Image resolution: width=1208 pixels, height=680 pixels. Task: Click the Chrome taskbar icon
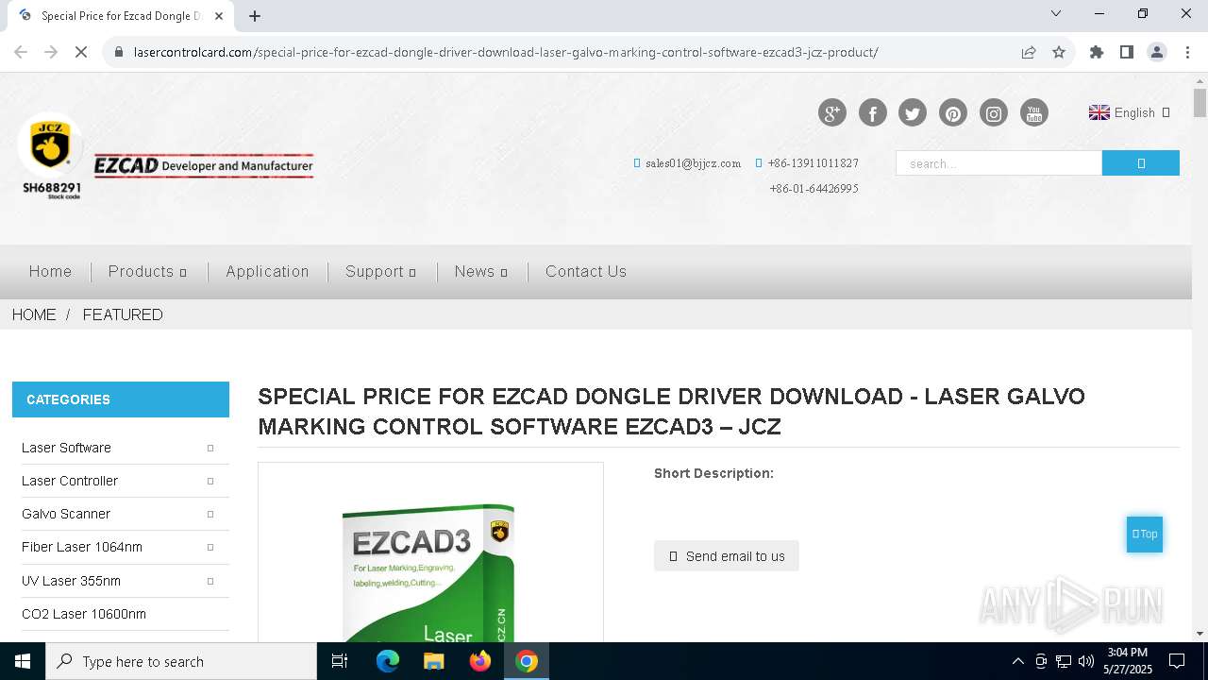click(x=527, y=661)
